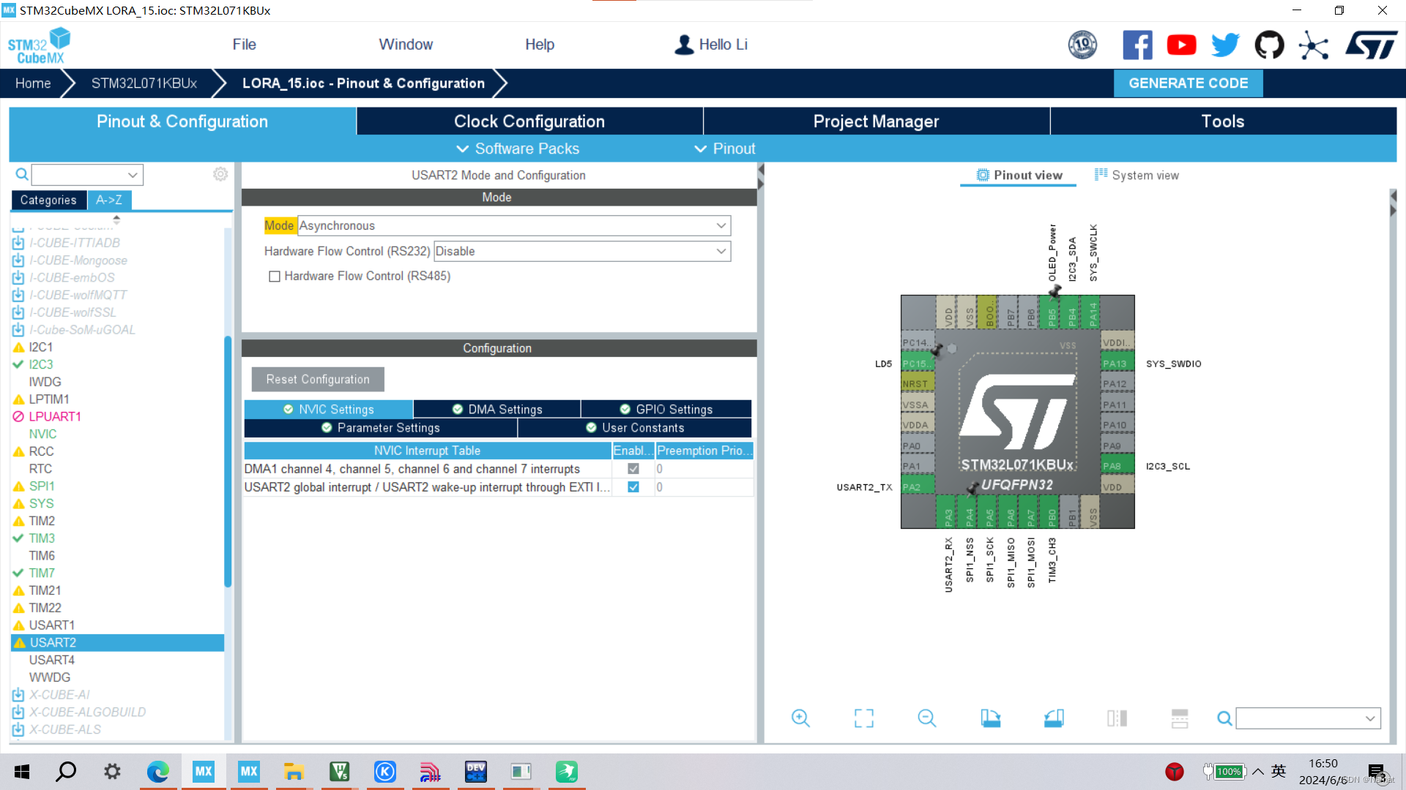
Task: Select the System view icon
Action: pos(1102,175)
